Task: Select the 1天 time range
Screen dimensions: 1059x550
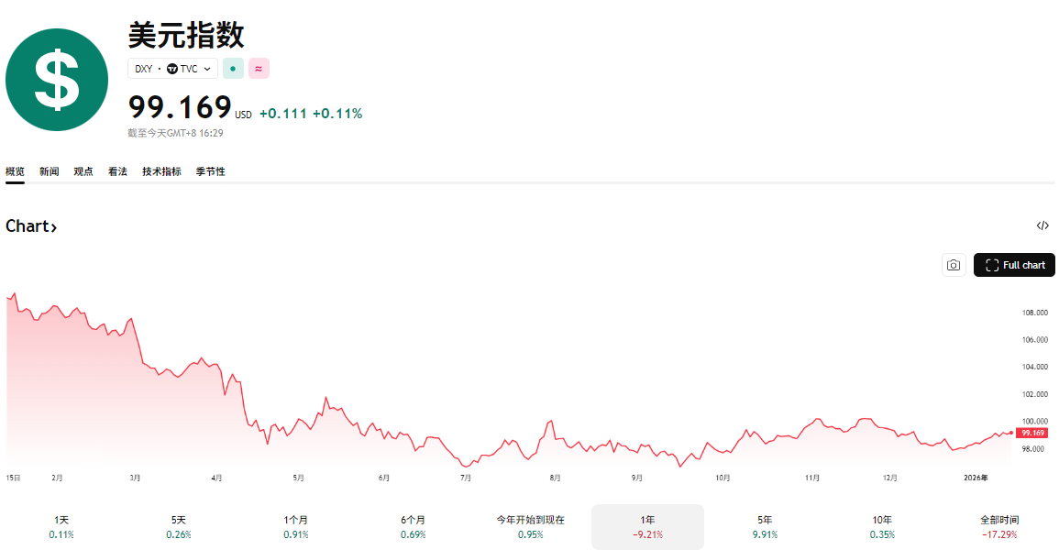Action: [61, 526]
